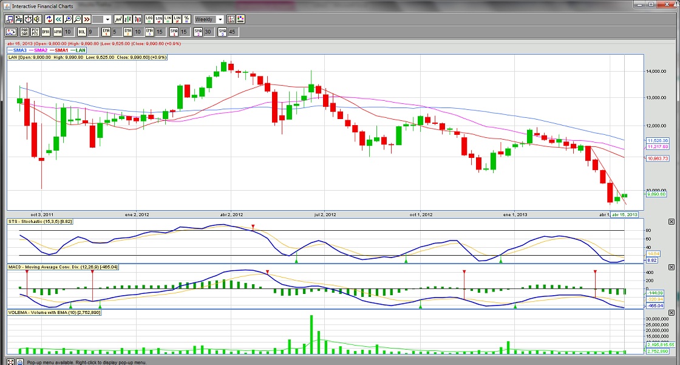Toggle the PIV PTS pivot points button

click(35, 32)
